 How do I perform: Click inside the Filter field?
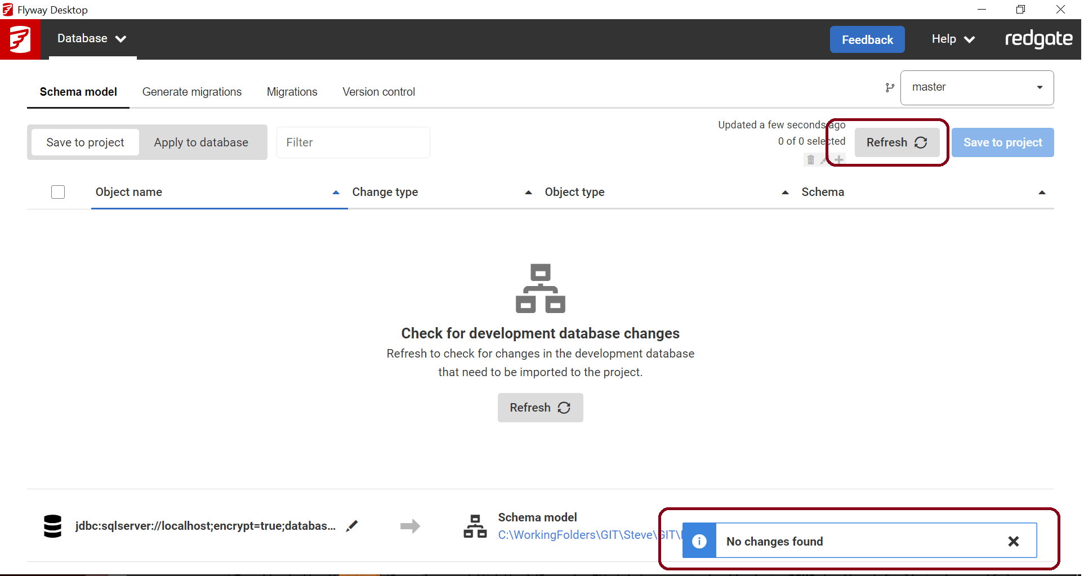[353, 142]
